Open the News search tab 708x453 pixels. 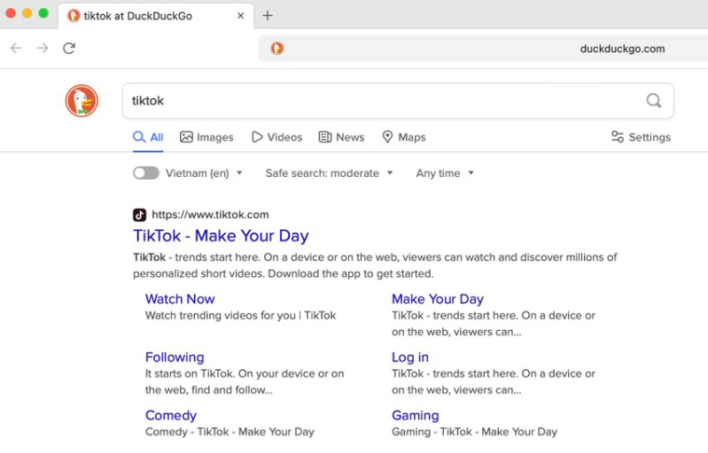click(x=341, y=137)
